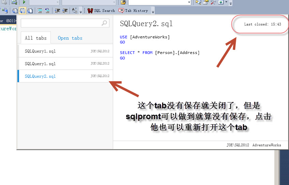Open SQL editor toolbar overflow arrow

[81, 12]
